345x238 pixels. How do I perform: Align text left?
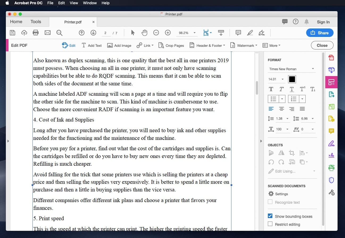[271, 109]
